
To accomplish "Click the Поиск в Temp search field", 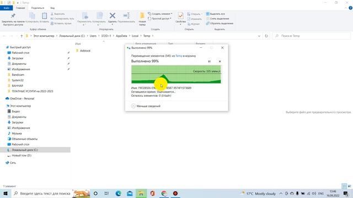I will (311, 36).
